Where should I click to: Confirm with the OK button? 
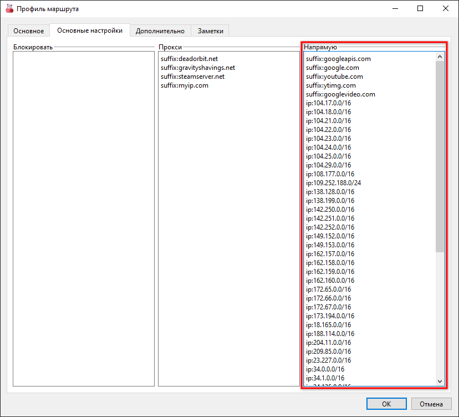pyautogui.click(x=386, y=404)
